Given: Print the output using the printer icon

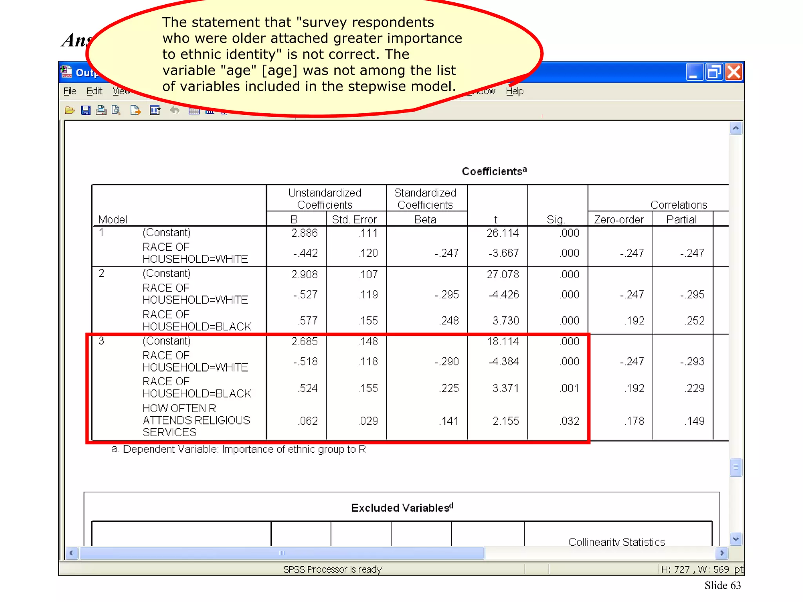Looking at the screenshot, I should pyautogui.click(x=101, y=111).
